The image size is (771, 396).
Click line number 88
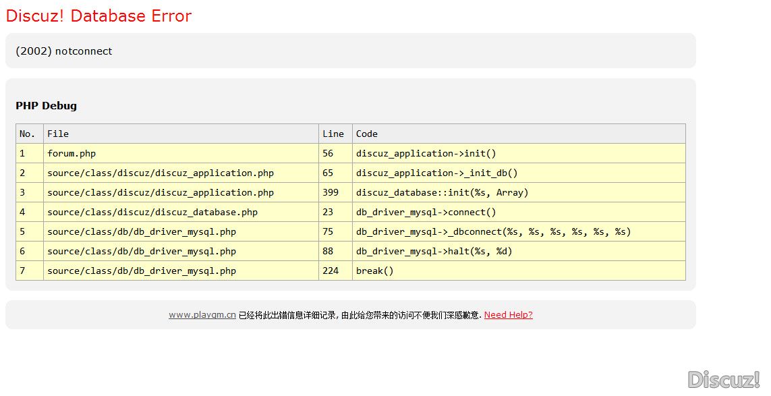pyautogui.click(x=335, y=252)
